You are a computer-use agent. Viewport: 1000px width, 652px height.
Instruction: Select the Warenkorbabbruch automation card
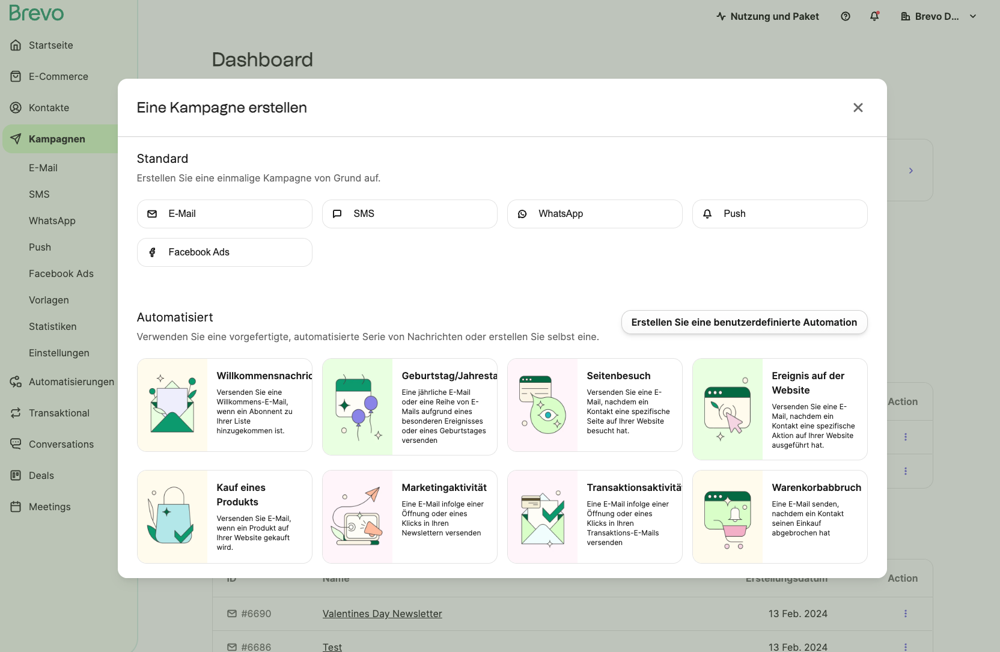pos(780,517)
